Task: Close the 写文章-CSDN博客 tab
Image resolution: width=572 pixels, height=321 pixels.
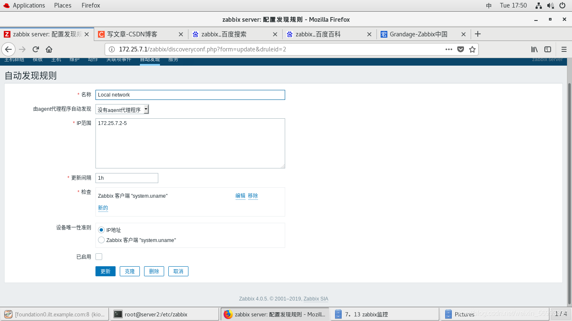Action: pyautogui.click(x=181, y=34)
